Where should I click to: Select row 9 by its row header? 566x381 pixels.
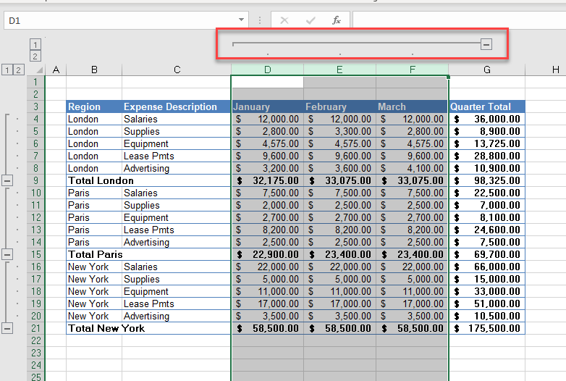35,180
